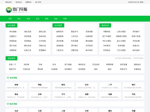Click the 名站推荐 section tab
The width and height of the screenshot is (150, 112).
pyautogui.click(x=58, y=25)
